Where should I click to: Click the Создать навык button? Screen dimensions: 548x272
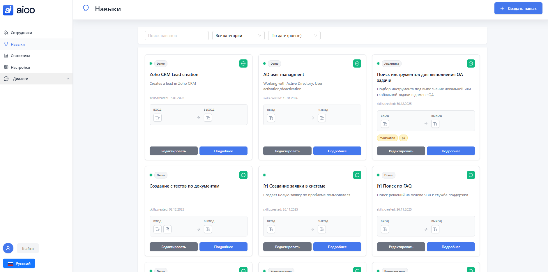(x=518, y=8)
